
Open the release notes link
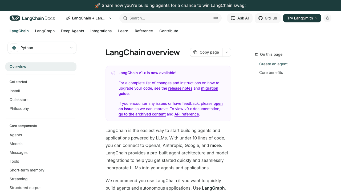[180, 88]
